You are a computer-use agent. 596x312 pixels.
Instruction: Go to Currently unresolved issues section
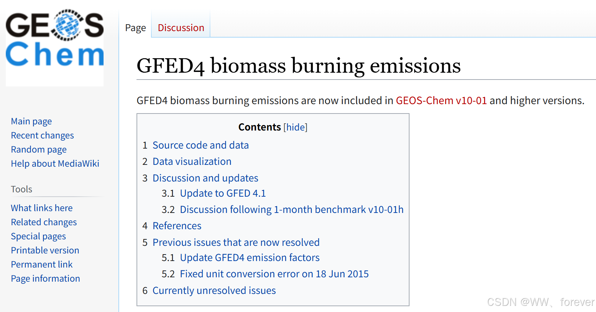click(x=214, y=291)
